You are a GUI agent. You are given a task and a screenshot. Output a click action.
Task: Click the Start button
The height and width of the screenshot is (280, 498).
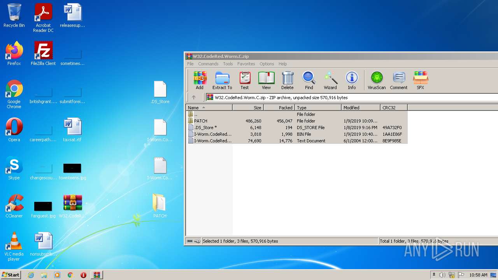pyautogui.click(x=11, y=275)
